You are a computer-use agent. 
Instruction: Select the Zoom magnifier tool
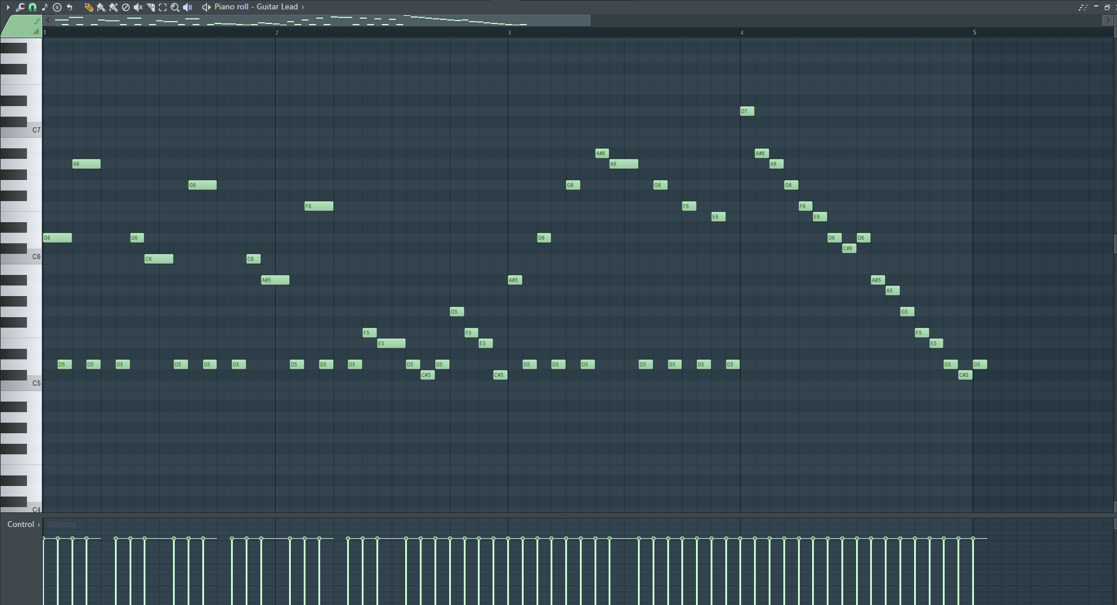[x=175, y=7]
